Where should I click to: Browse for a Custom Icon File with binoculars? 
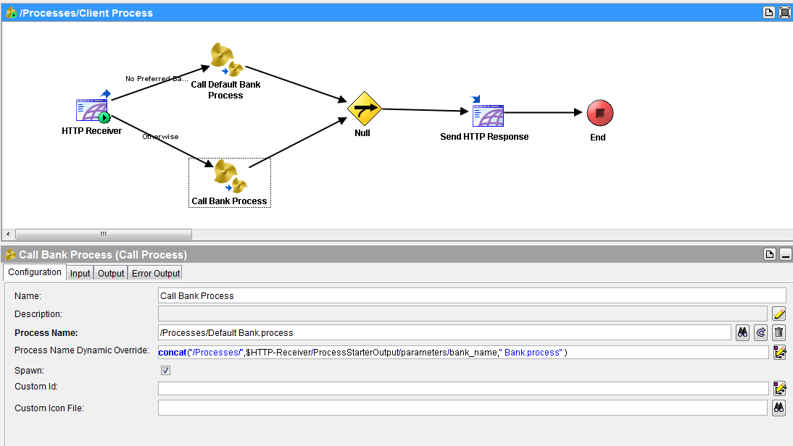(779, 407)
